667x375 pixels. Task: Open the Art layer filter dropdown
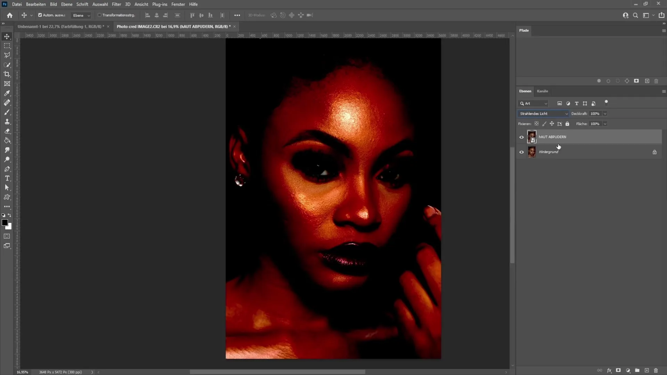[x=533, y=103]
